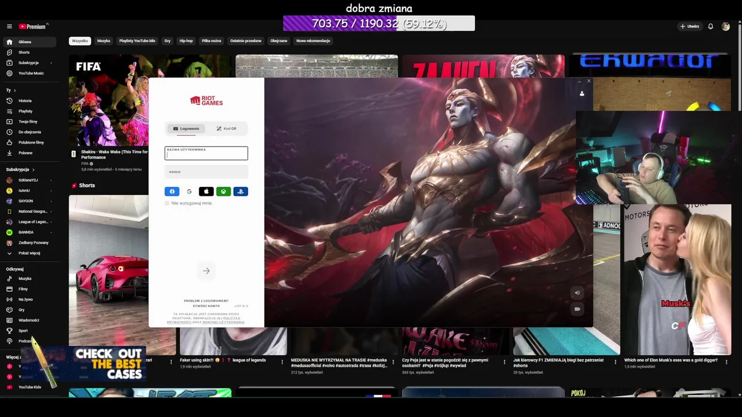Screen dimensions: 742x417
Task: Sign in with Facebook in Riot login
Action: click(172, 192)
